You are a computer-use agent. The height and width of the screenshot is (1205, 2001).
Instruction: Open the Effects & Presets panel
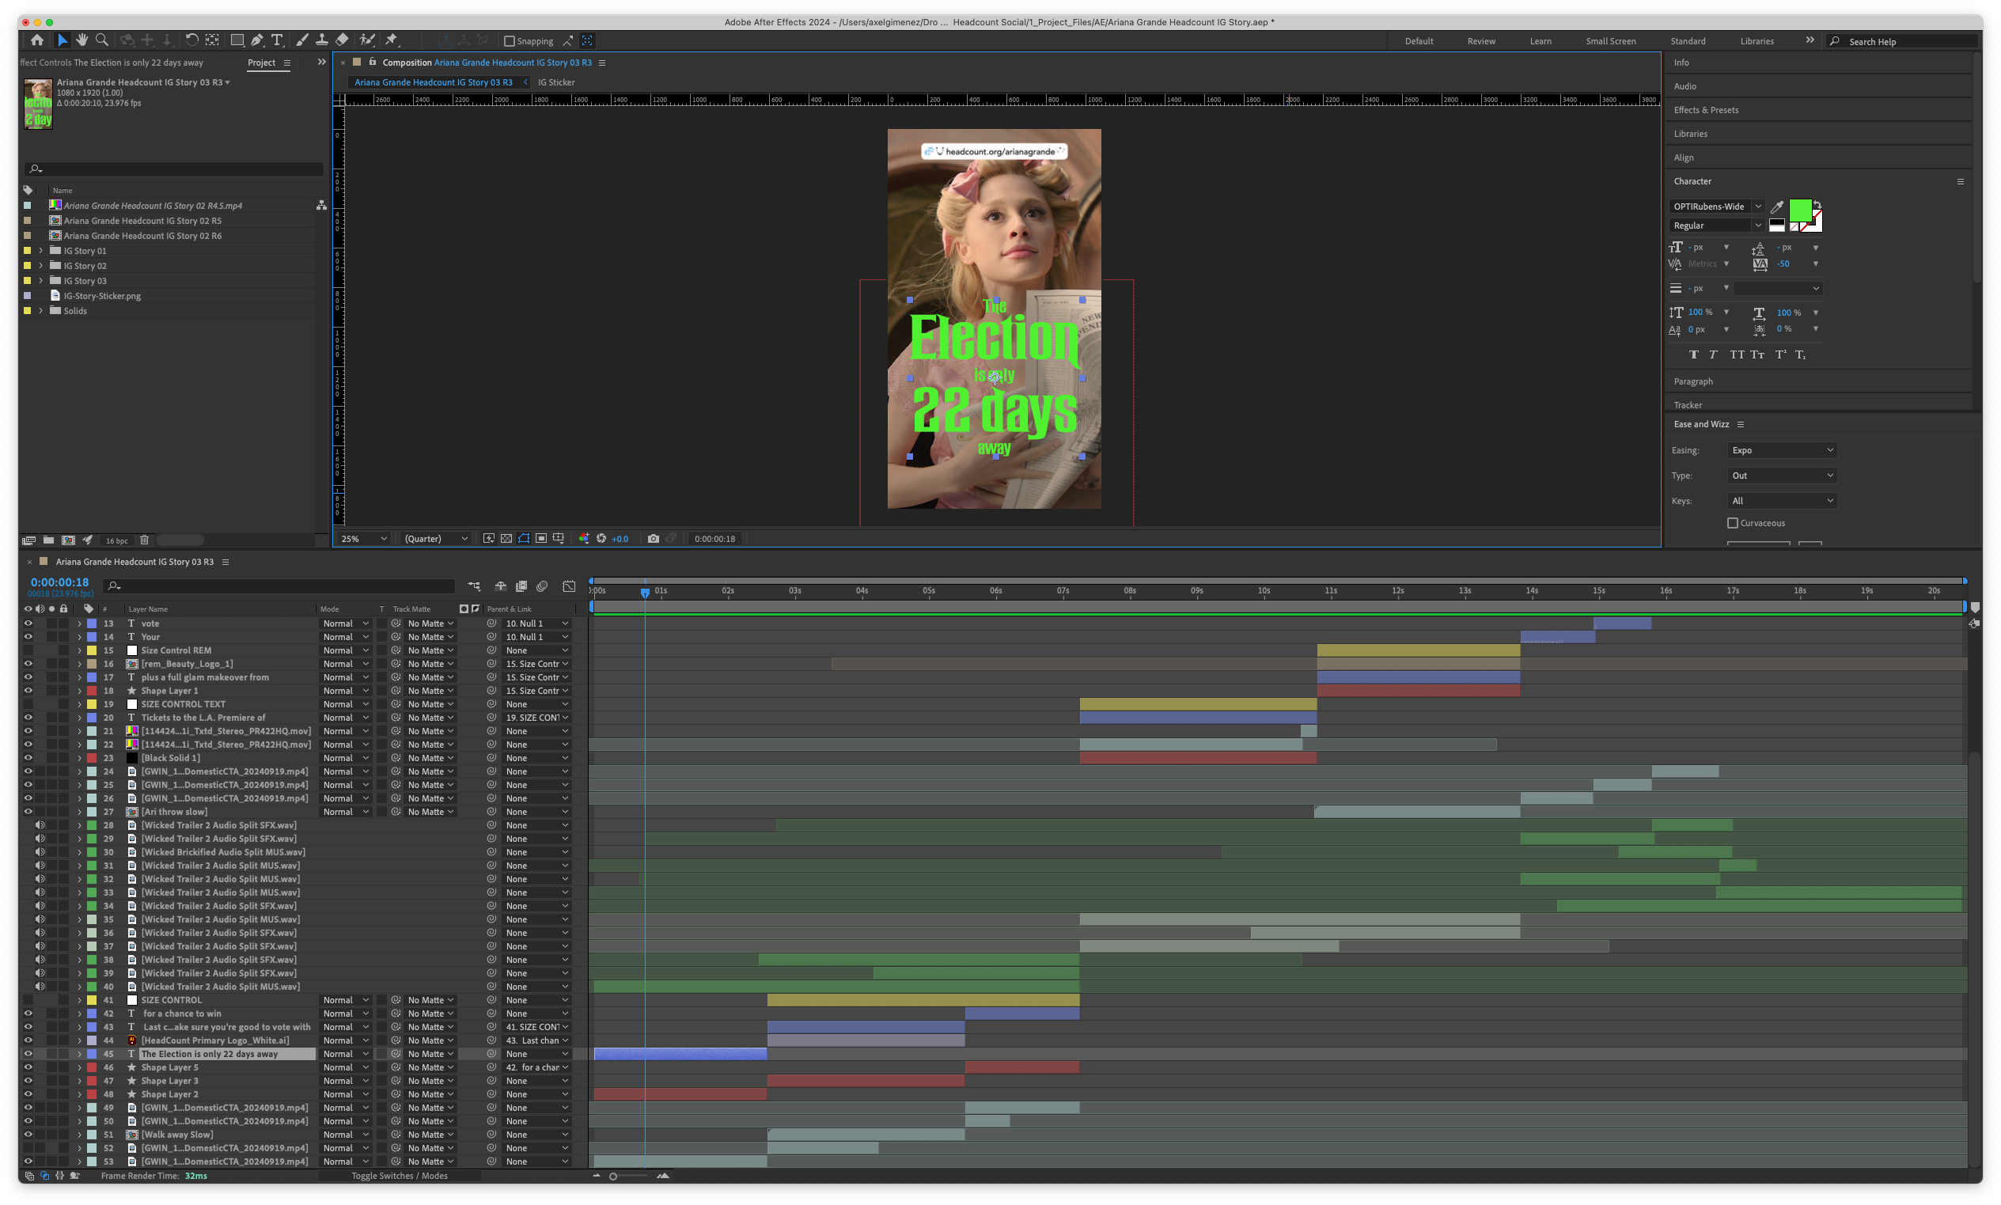[1706, 110]
